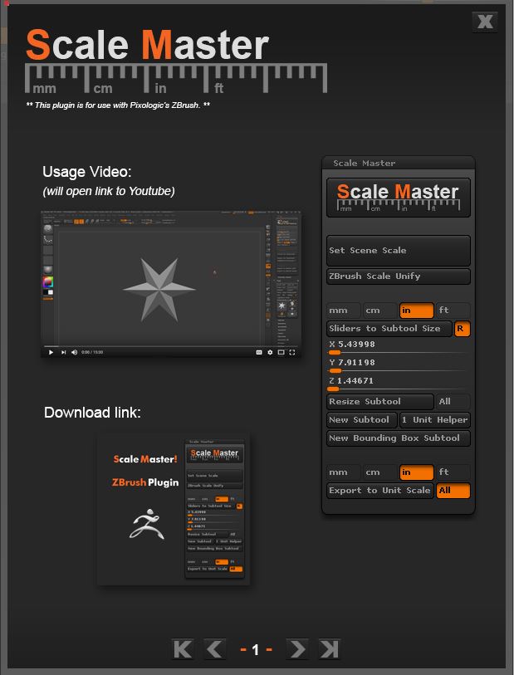Click New Bounding Box Subtool
Screen dimensions: 514x675
(399, 438)
